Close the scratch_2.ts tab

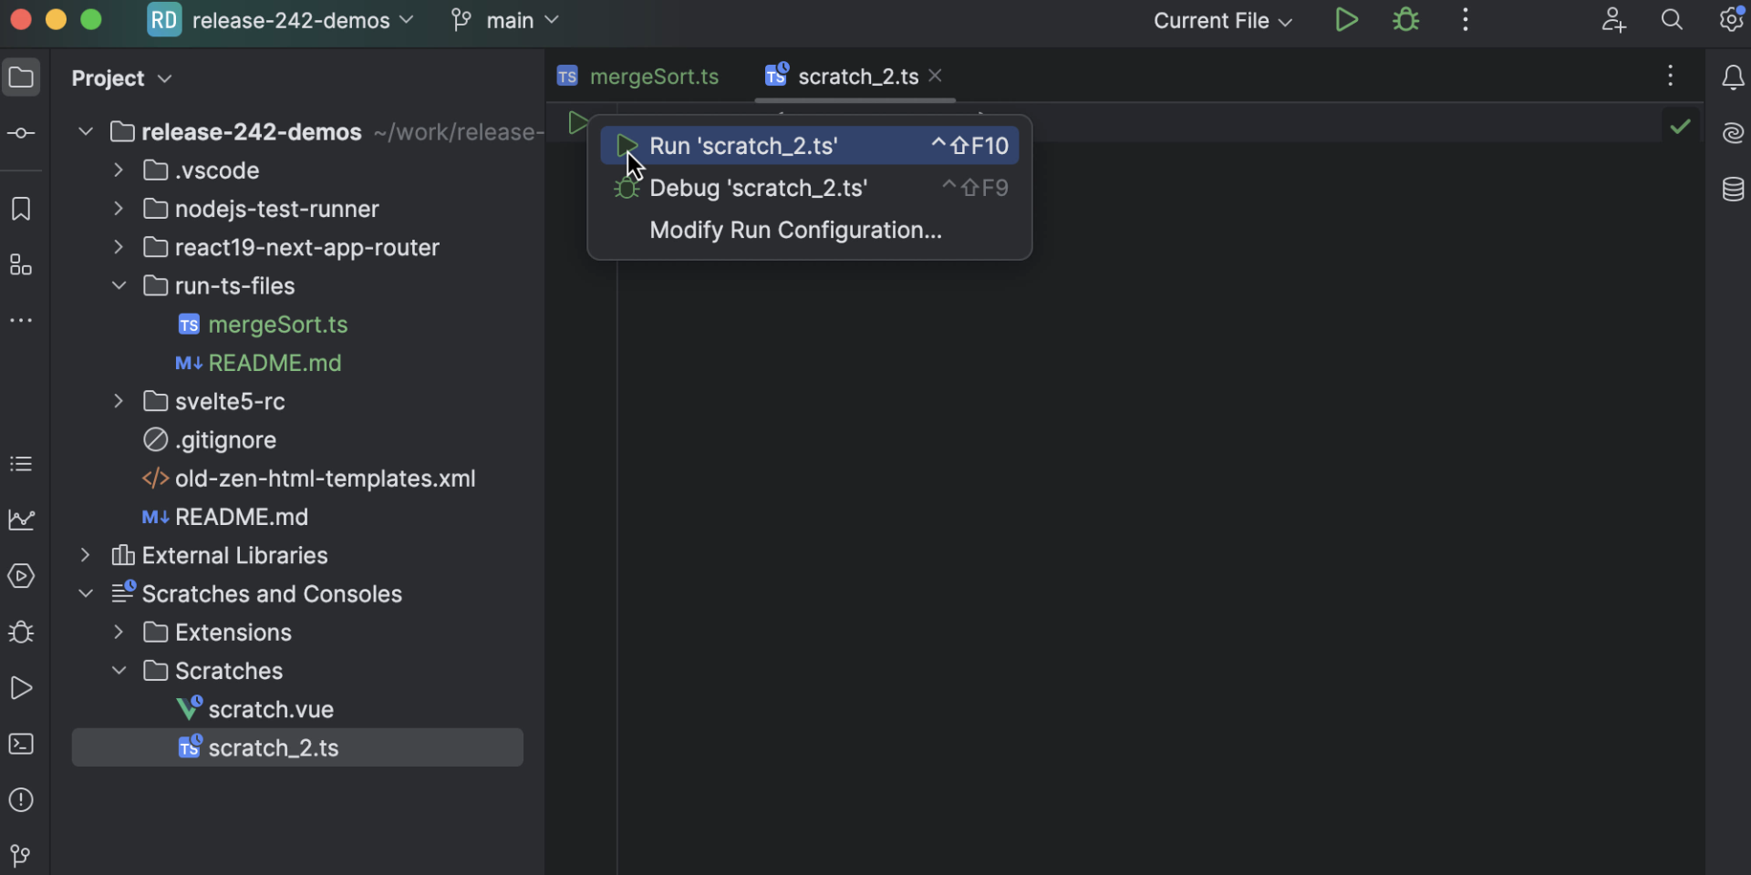point(935,76)
